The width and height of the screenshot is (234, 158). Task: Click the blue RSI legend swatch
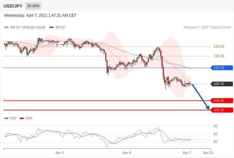(6, 118)
